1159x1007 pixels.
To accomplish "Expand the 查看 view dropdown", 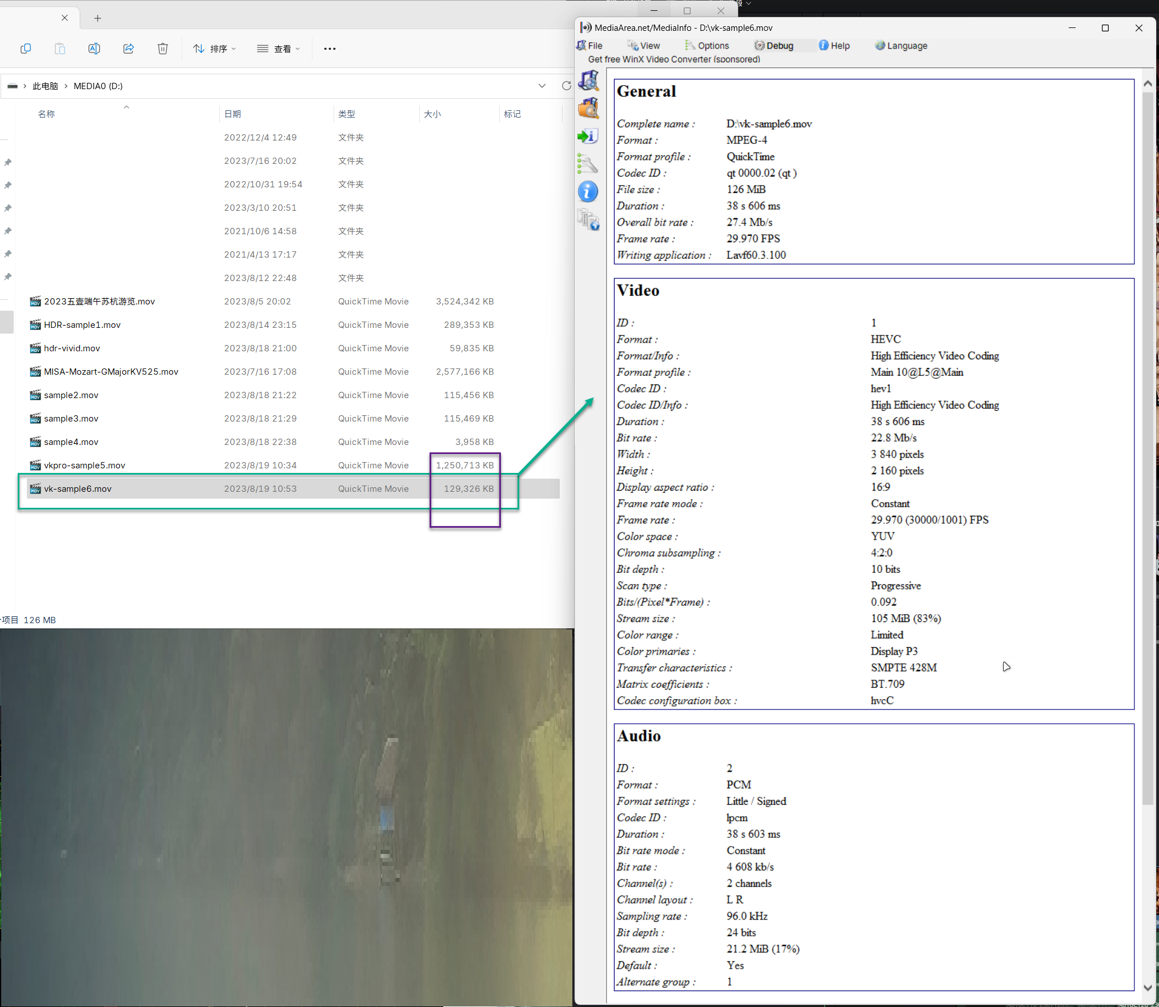I will tap(279, 49).
